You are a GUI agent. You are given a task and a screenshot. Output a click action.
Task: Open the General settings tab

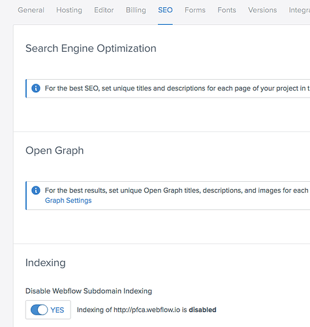click(31, 10)
